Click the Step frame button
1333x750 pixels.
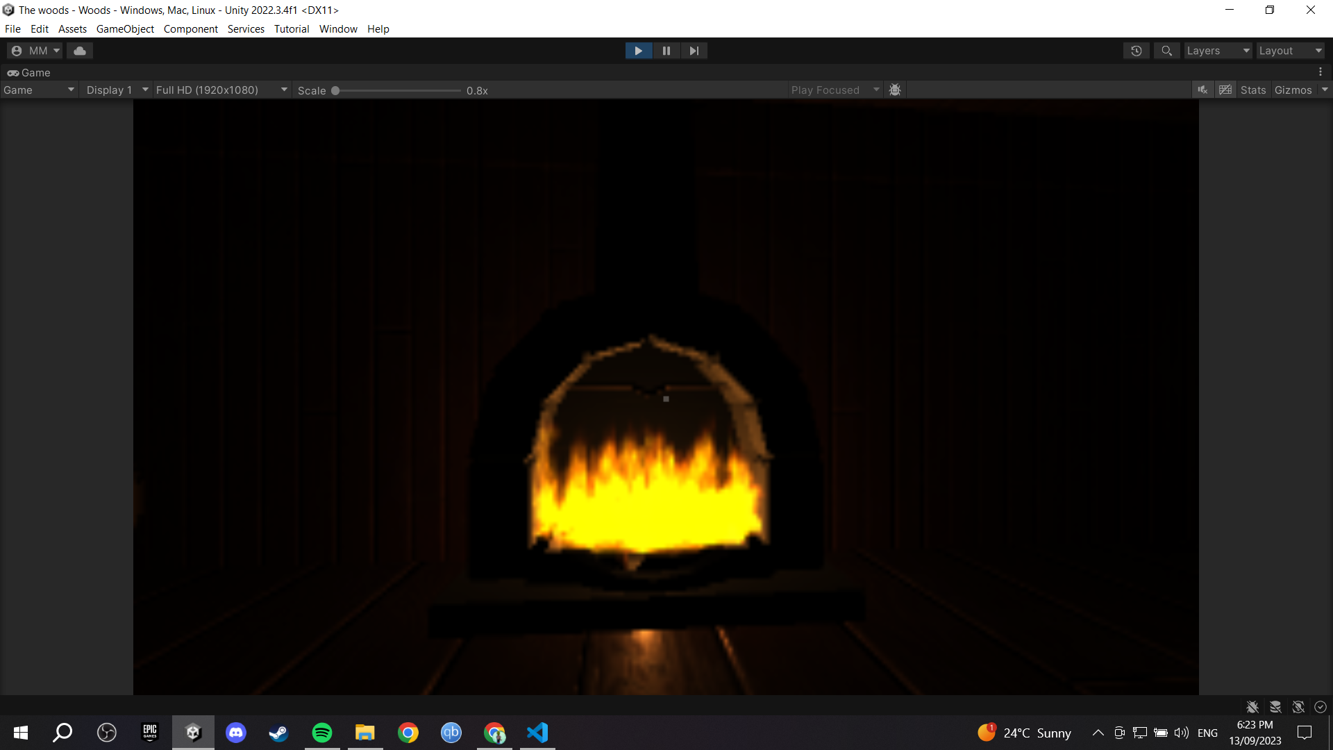coord(694,51)
